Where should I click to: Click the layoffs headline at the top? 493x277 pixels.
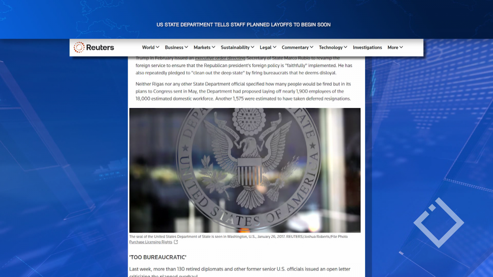(x=244, y=25)
